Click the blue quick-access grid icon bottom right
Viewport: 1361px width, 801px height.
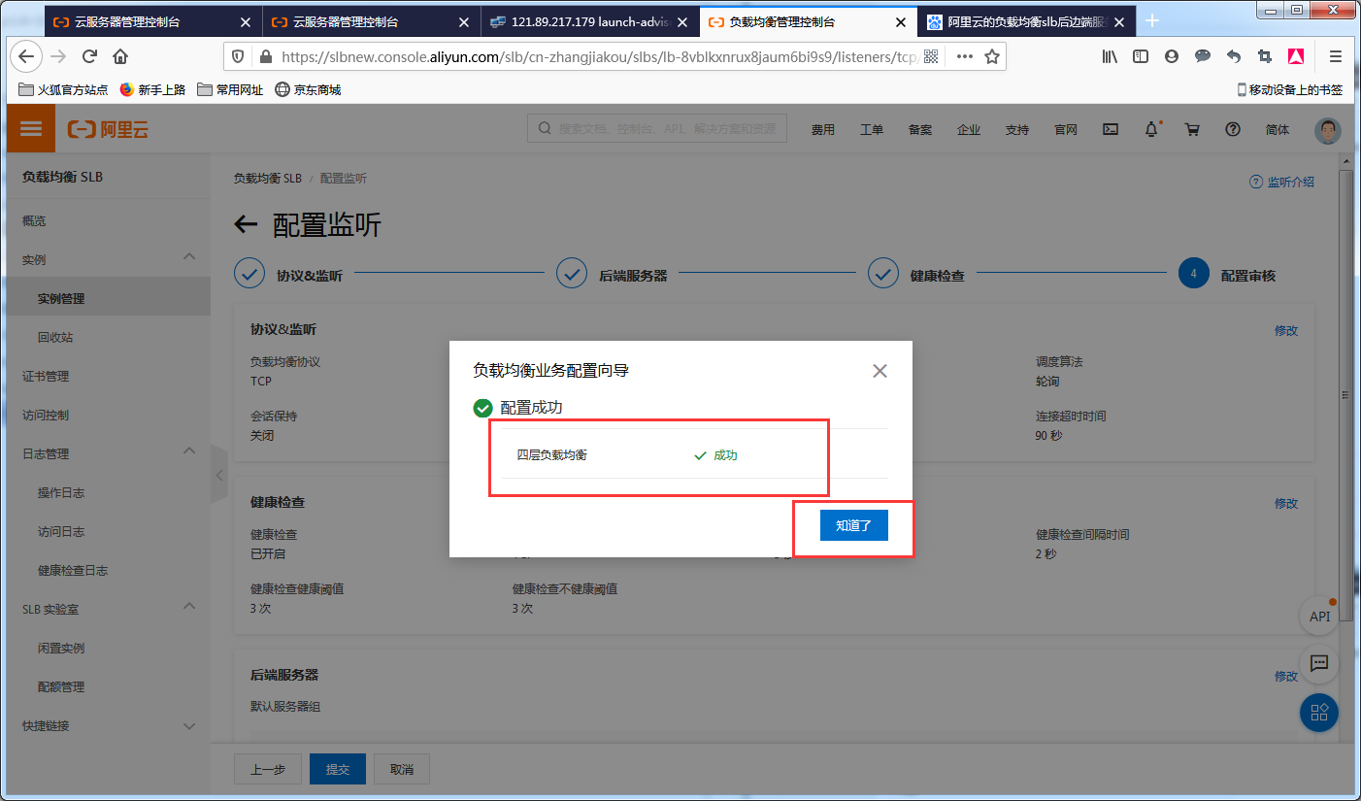coord(1318,713)
